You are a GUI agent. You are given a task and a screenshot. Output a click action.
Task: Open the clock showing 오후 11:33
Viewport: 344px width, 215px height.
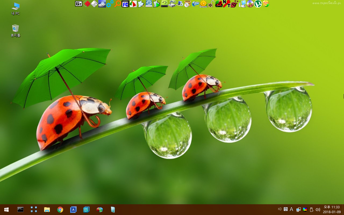(332, 207)
